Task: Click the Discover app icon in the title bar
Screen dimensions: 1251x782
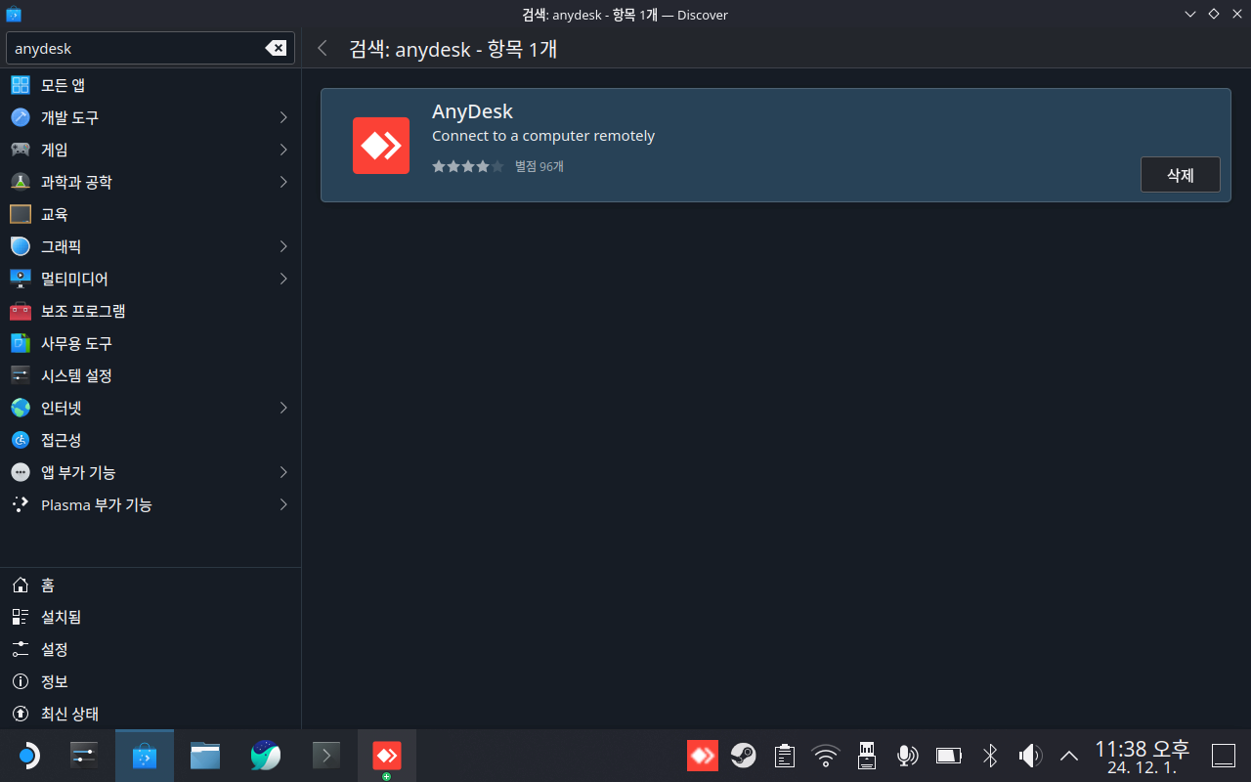Action: pos(14,15)
